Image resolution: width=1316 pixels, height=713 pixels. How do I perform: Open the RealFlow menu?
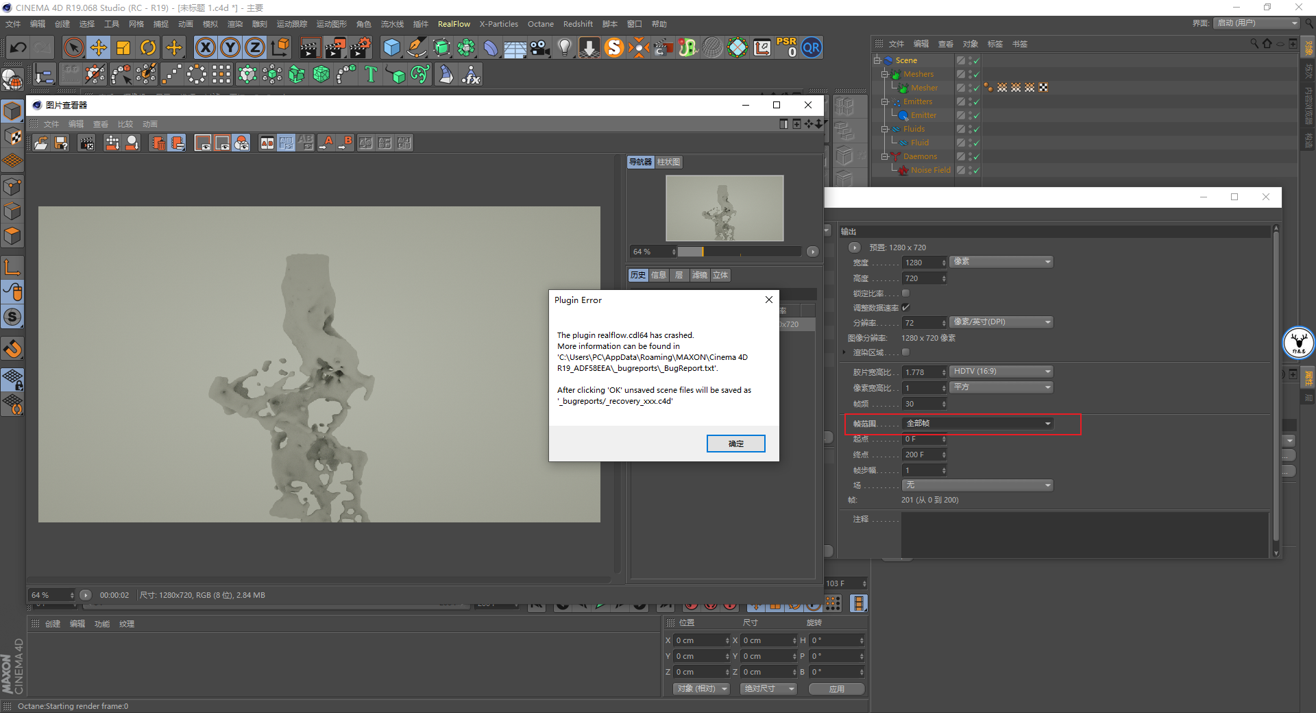pyautogui.click(x=454, y=24)
